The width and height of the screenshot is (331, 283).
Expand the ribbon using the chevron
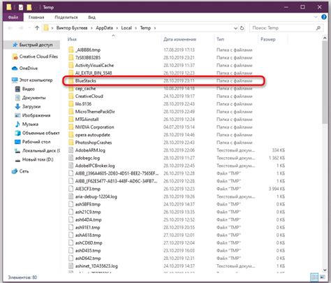point(316,17)
